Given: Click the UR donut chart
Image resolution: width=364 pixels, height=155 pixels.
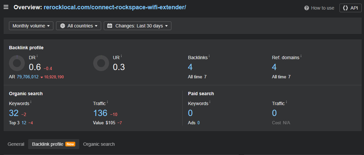Looking at the screenshot, I should pyautogui.click(x=101, y=63).
